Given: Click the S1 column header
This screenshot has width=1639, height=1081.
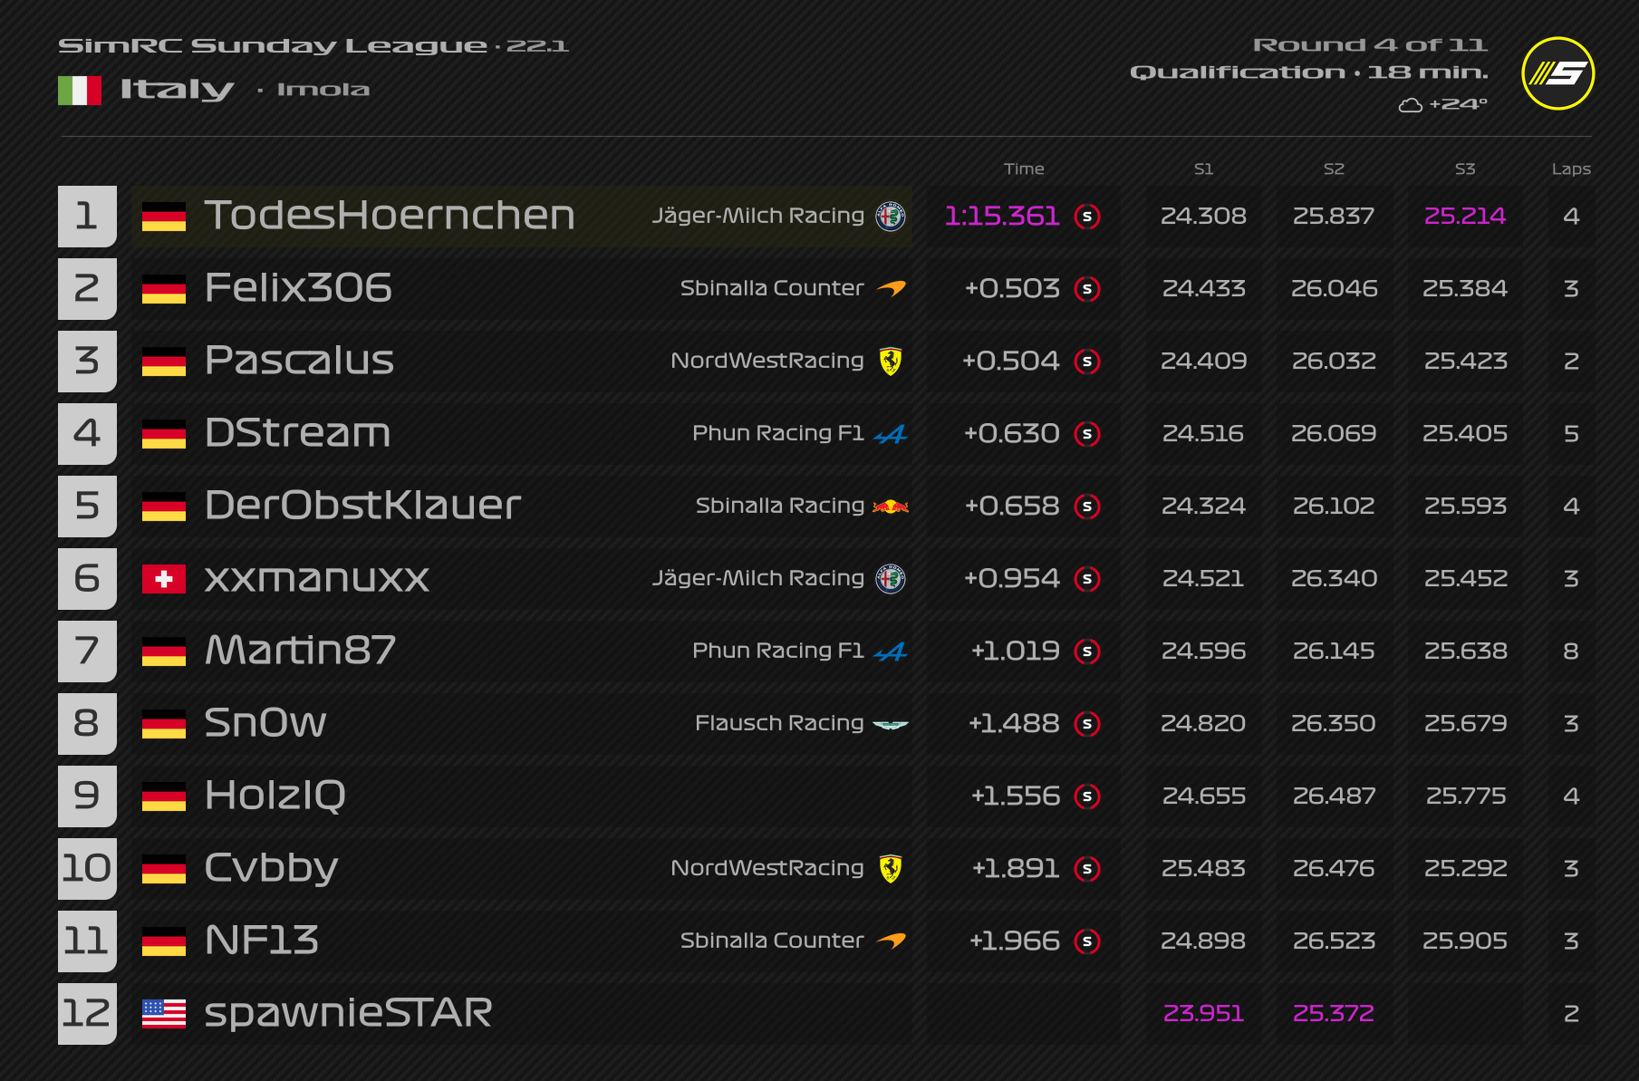Looking at the screenshot, I should (1203, 169).
